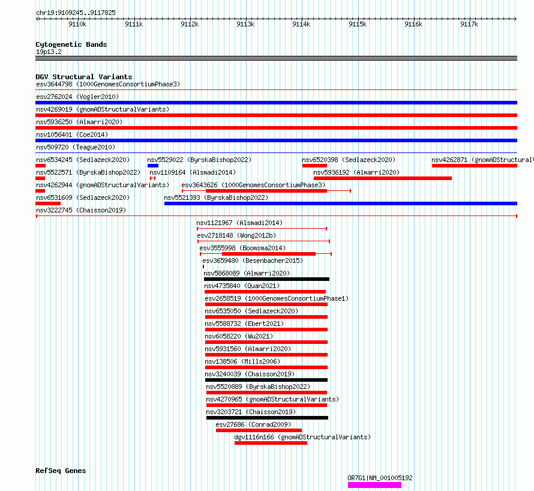Click the 19p13.2 cytogenetic band bar
Viewport: 534px width, 491px height.
tap(276, 58)
